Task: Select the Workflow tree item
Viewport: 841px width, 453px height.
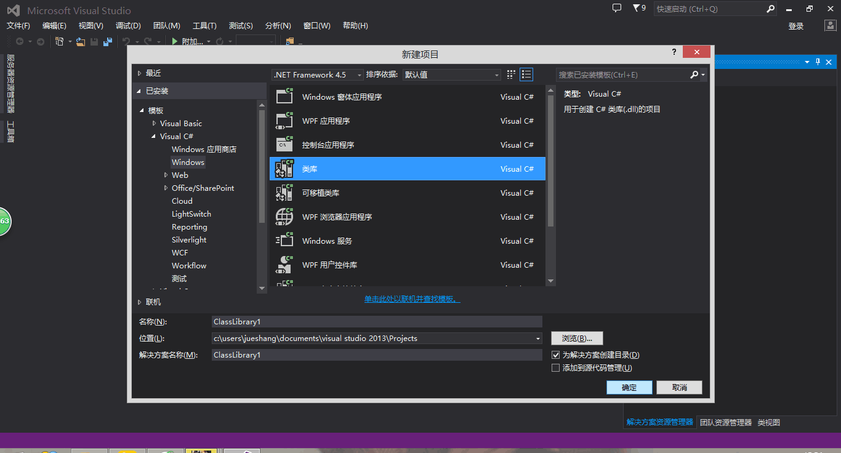Action: click(x=189, y=265)
